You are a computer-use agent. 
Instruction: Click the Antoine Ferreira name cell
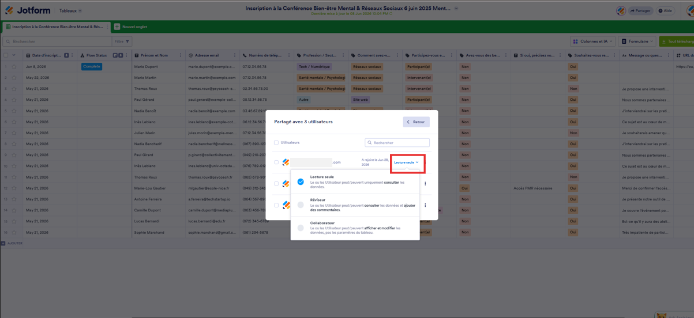point(158,199)
